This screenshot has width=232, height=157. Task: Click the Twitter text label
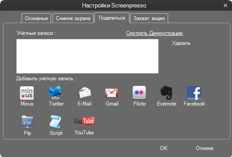(56, 104)
